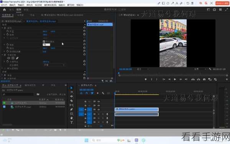Select the Selection tool in tools panel

[x=71, y=88]
